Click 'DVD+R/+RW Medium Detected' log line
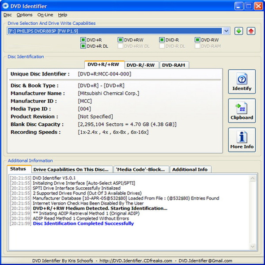Screen dimensions: 265x265 (x=100, y=208)
